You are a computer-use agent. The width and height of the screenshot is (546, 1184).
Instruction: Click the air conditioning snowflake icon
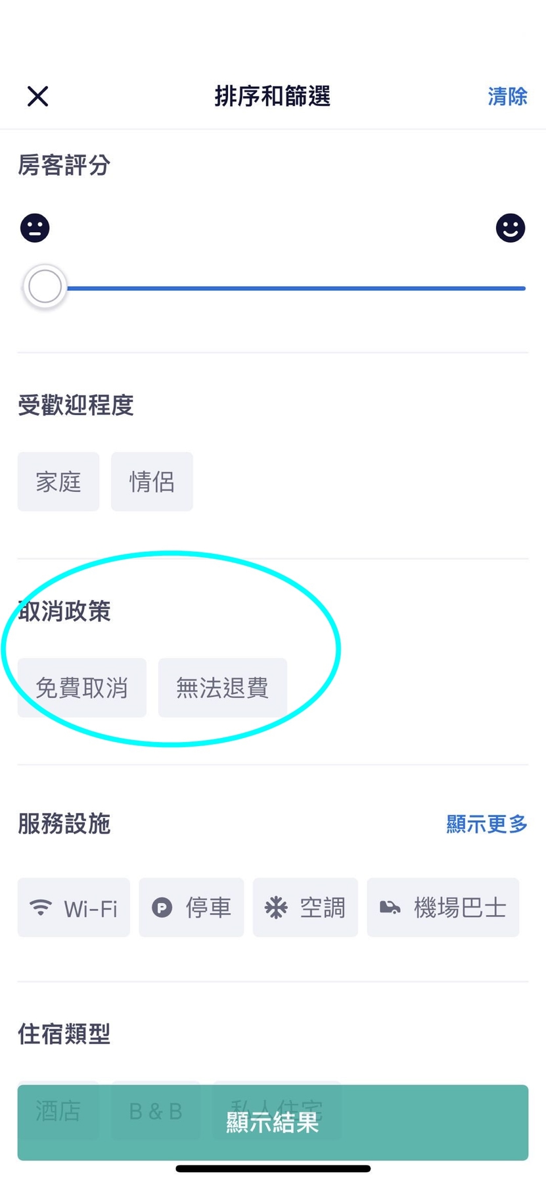pos(276,908)
